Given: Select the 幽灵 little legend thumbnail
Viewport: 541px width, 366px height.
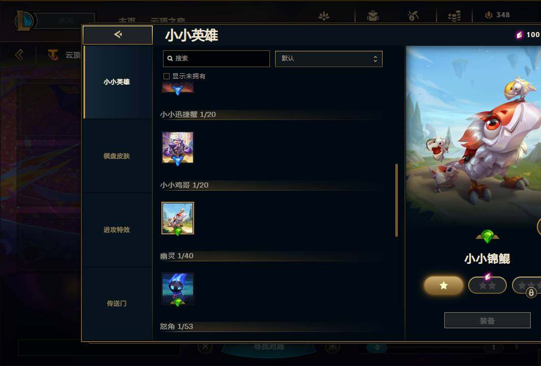Looking at the screenshot, I should [x=178, y=289].
